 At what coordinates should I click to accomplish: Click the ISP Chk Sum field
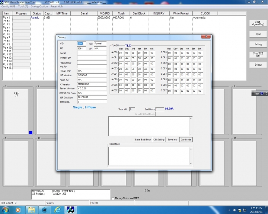92,97
